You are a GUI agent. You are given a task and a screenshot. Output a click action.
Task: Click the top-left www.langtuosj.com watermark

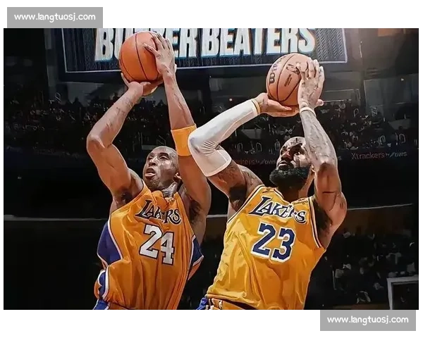pyautogui.click(x=55, y=17)
